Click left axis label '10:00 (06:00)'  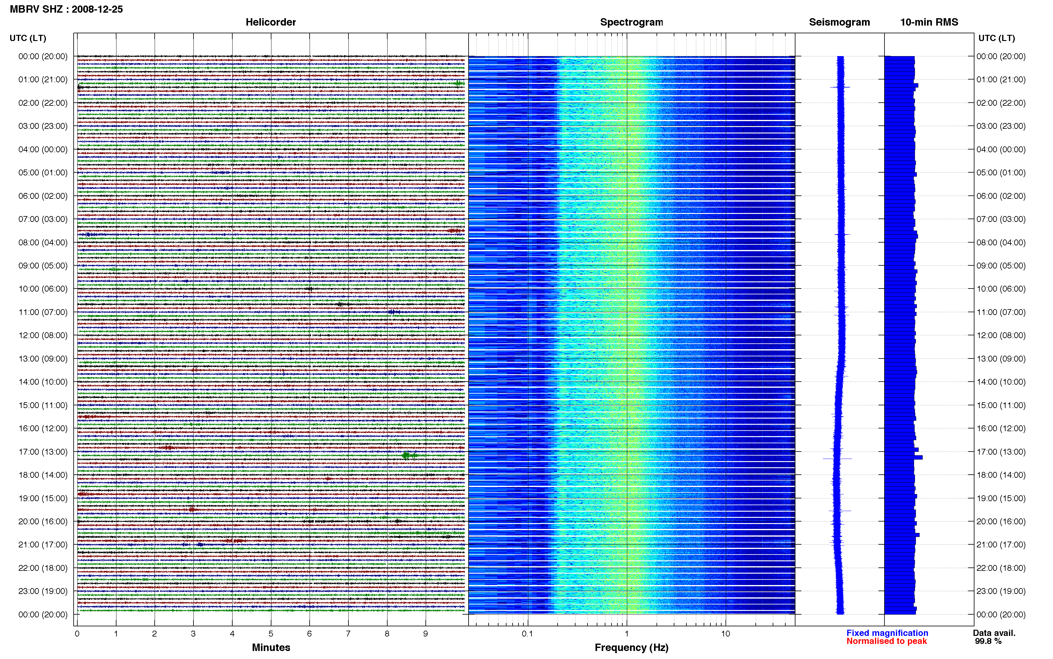(43, 289)
